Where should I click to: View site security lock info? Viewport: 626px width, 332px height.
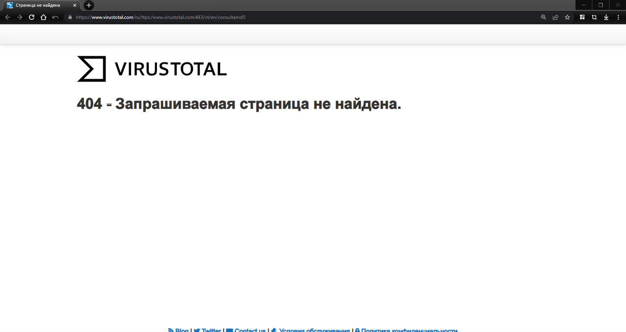tap(70, 17)
